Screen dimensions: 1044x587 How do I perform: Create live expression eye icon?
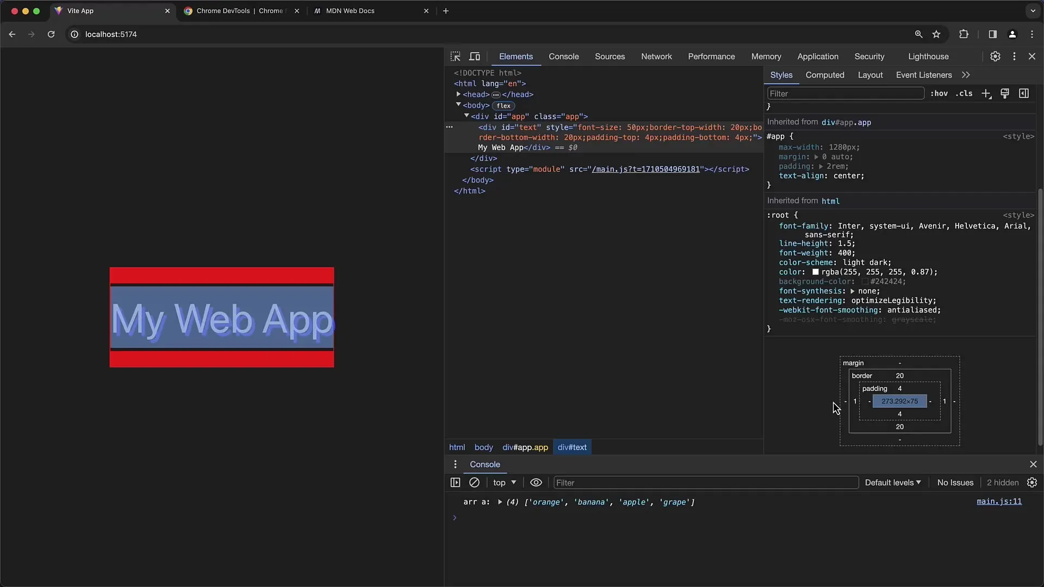tap(536, 483)
